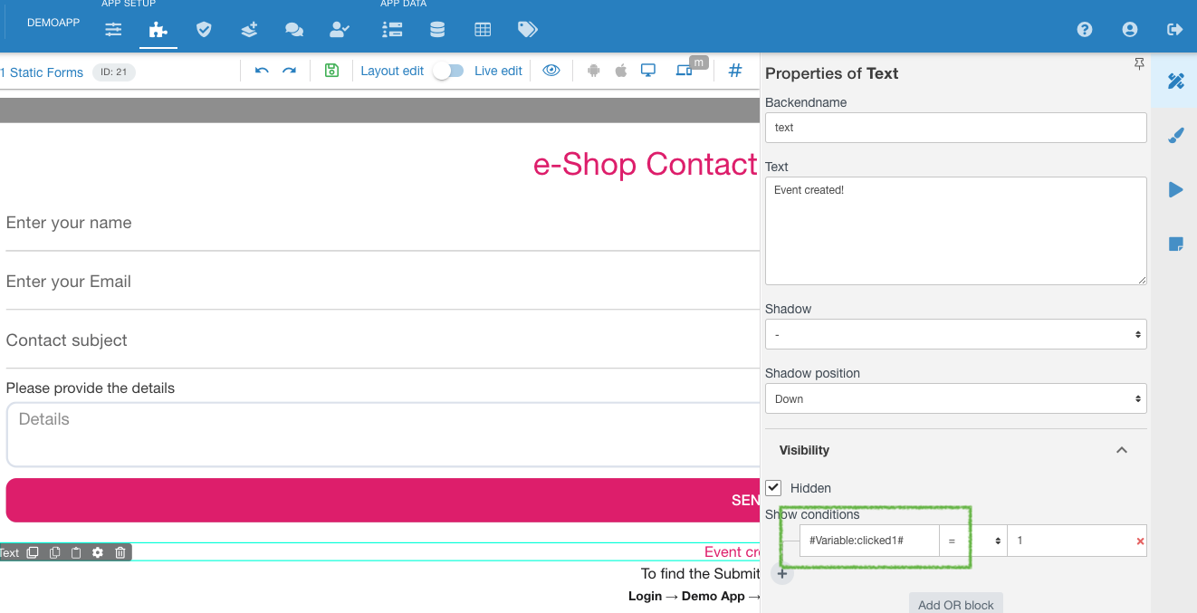Image resolution: width=1197 pixels, height=613 pixels.
Task: Open the tags icon in App Data
Action: click(x=528, y=30)
